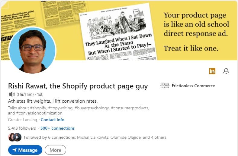Open the More actions dropdown
Image resolution: width=238 pixels, height=156 pixels.
coord(55,150)
